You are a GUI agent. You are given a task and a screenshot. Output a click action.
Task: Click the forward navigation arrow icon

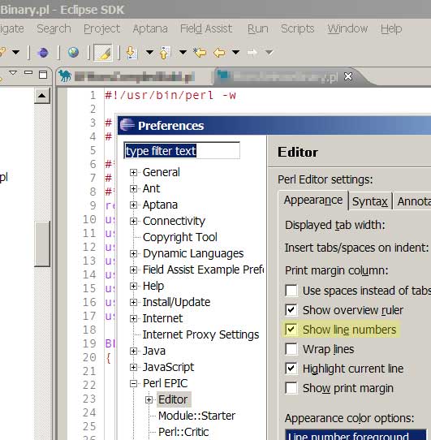(252, 53)
